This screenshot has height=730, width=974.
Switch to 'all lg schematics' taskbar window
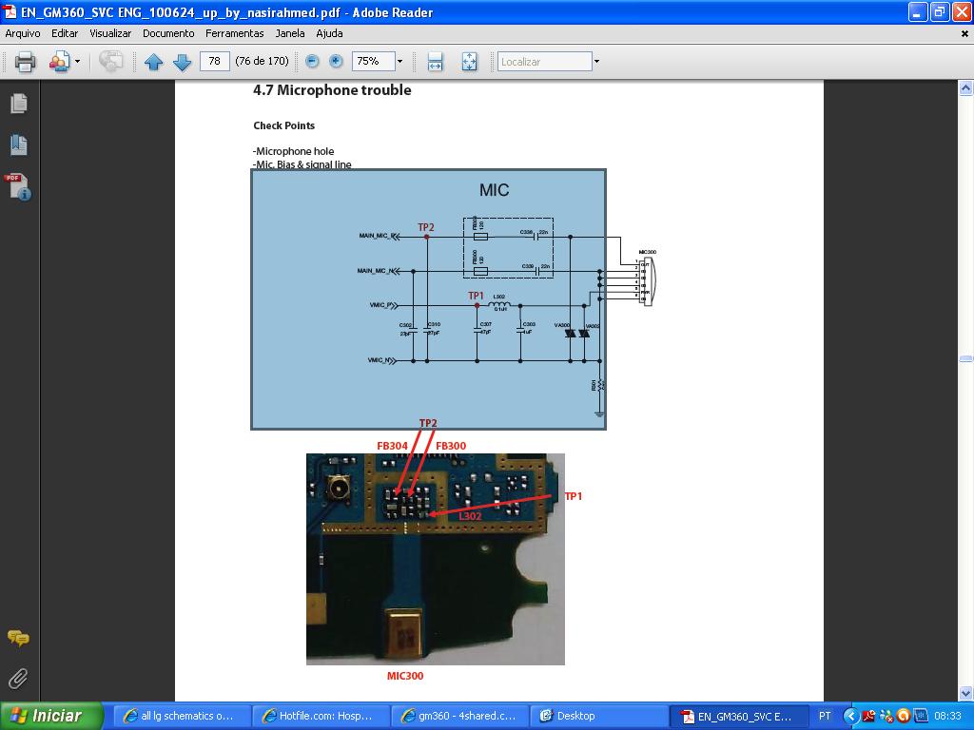(180, 717)
